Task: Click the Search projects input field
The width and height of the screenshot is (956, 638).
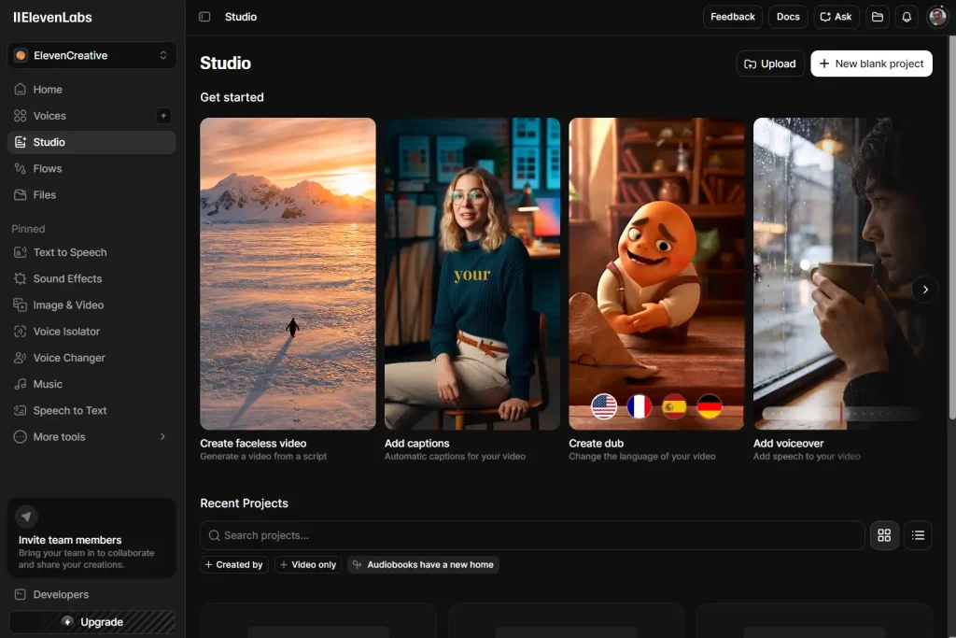Action: pyautogui.click(x=532, y=535)
